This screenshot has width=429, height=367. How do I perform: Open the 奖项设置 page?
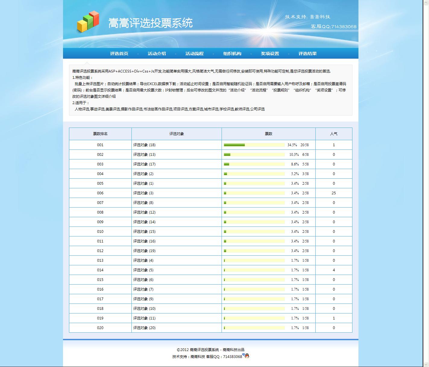tap(270, 54)
